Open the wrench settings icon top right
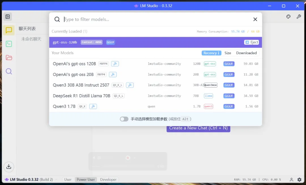Screen dimensions: 306x185 pyautogui.click(x=299, y=17)
